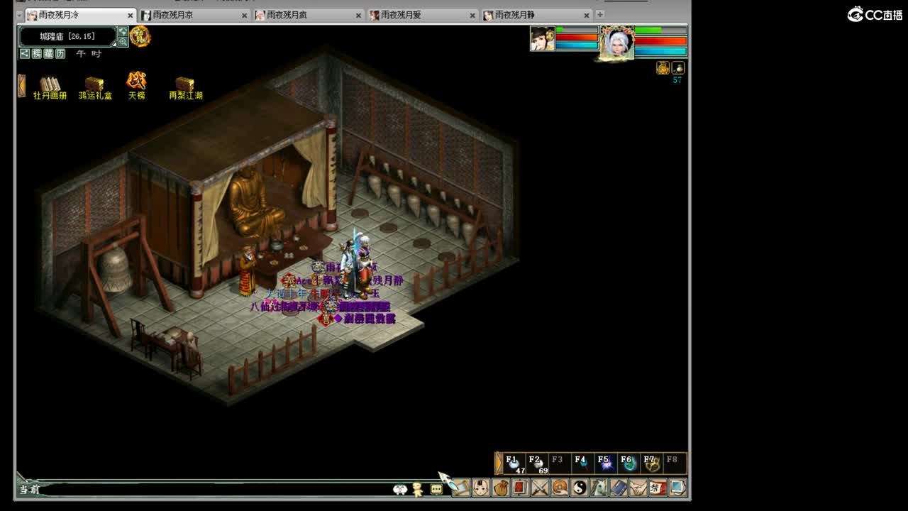Screen dimensions: 908x511
Task: Close the 雨夜残月疯 tab
Action: (x=359, y=15)
